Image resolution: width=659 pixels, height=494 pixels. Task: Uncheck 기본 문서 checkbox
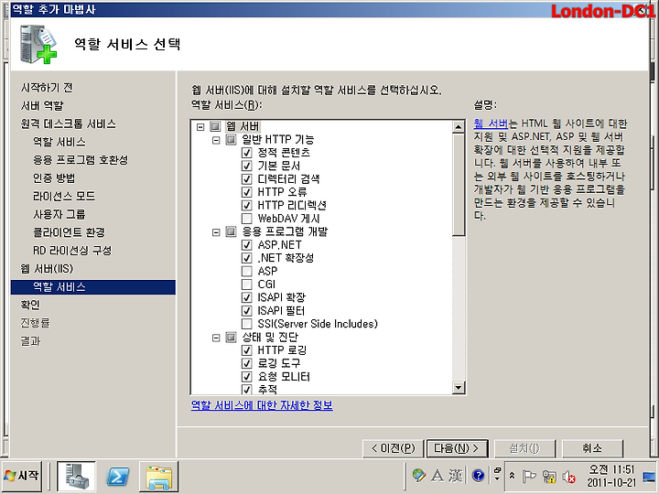(247, 166)
